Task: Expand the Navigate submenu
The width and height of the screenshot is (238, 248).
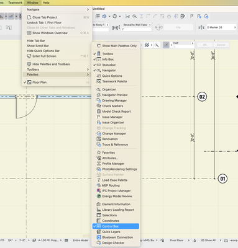Action: click(x=57, y=9)
